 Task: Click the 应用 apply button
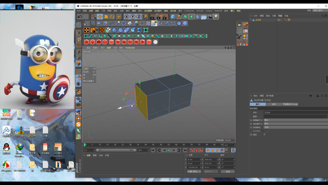click(x=228, y=172)
